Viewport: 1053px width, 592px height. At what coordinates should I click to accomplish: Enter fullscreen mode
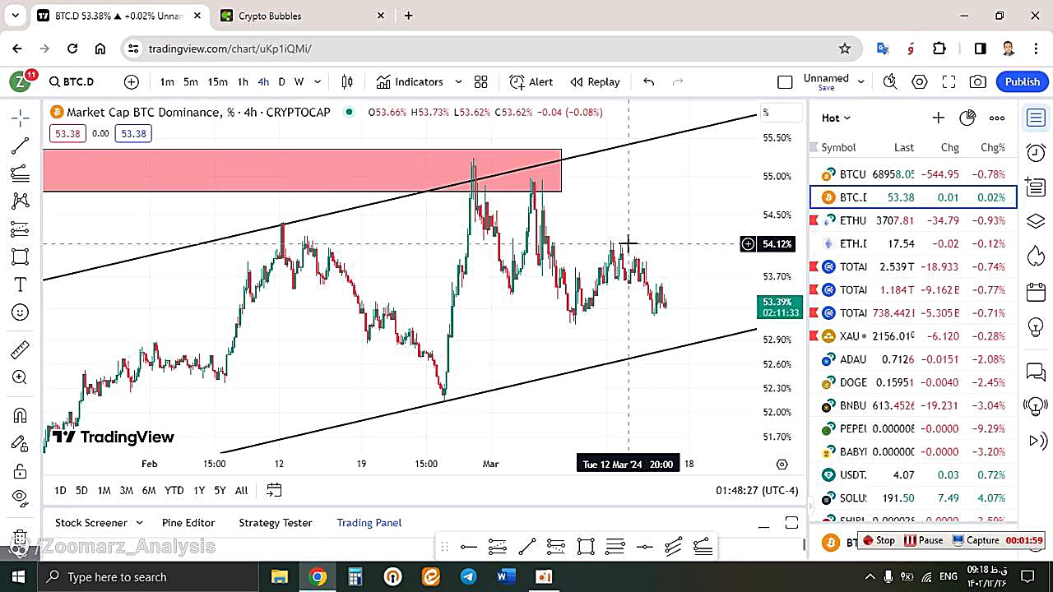coord(949,81)
